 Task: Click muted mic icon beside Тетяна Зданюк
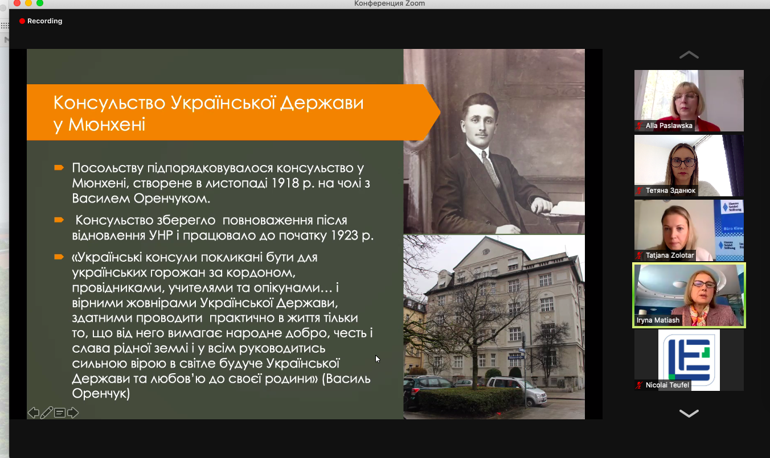point(640,191)
